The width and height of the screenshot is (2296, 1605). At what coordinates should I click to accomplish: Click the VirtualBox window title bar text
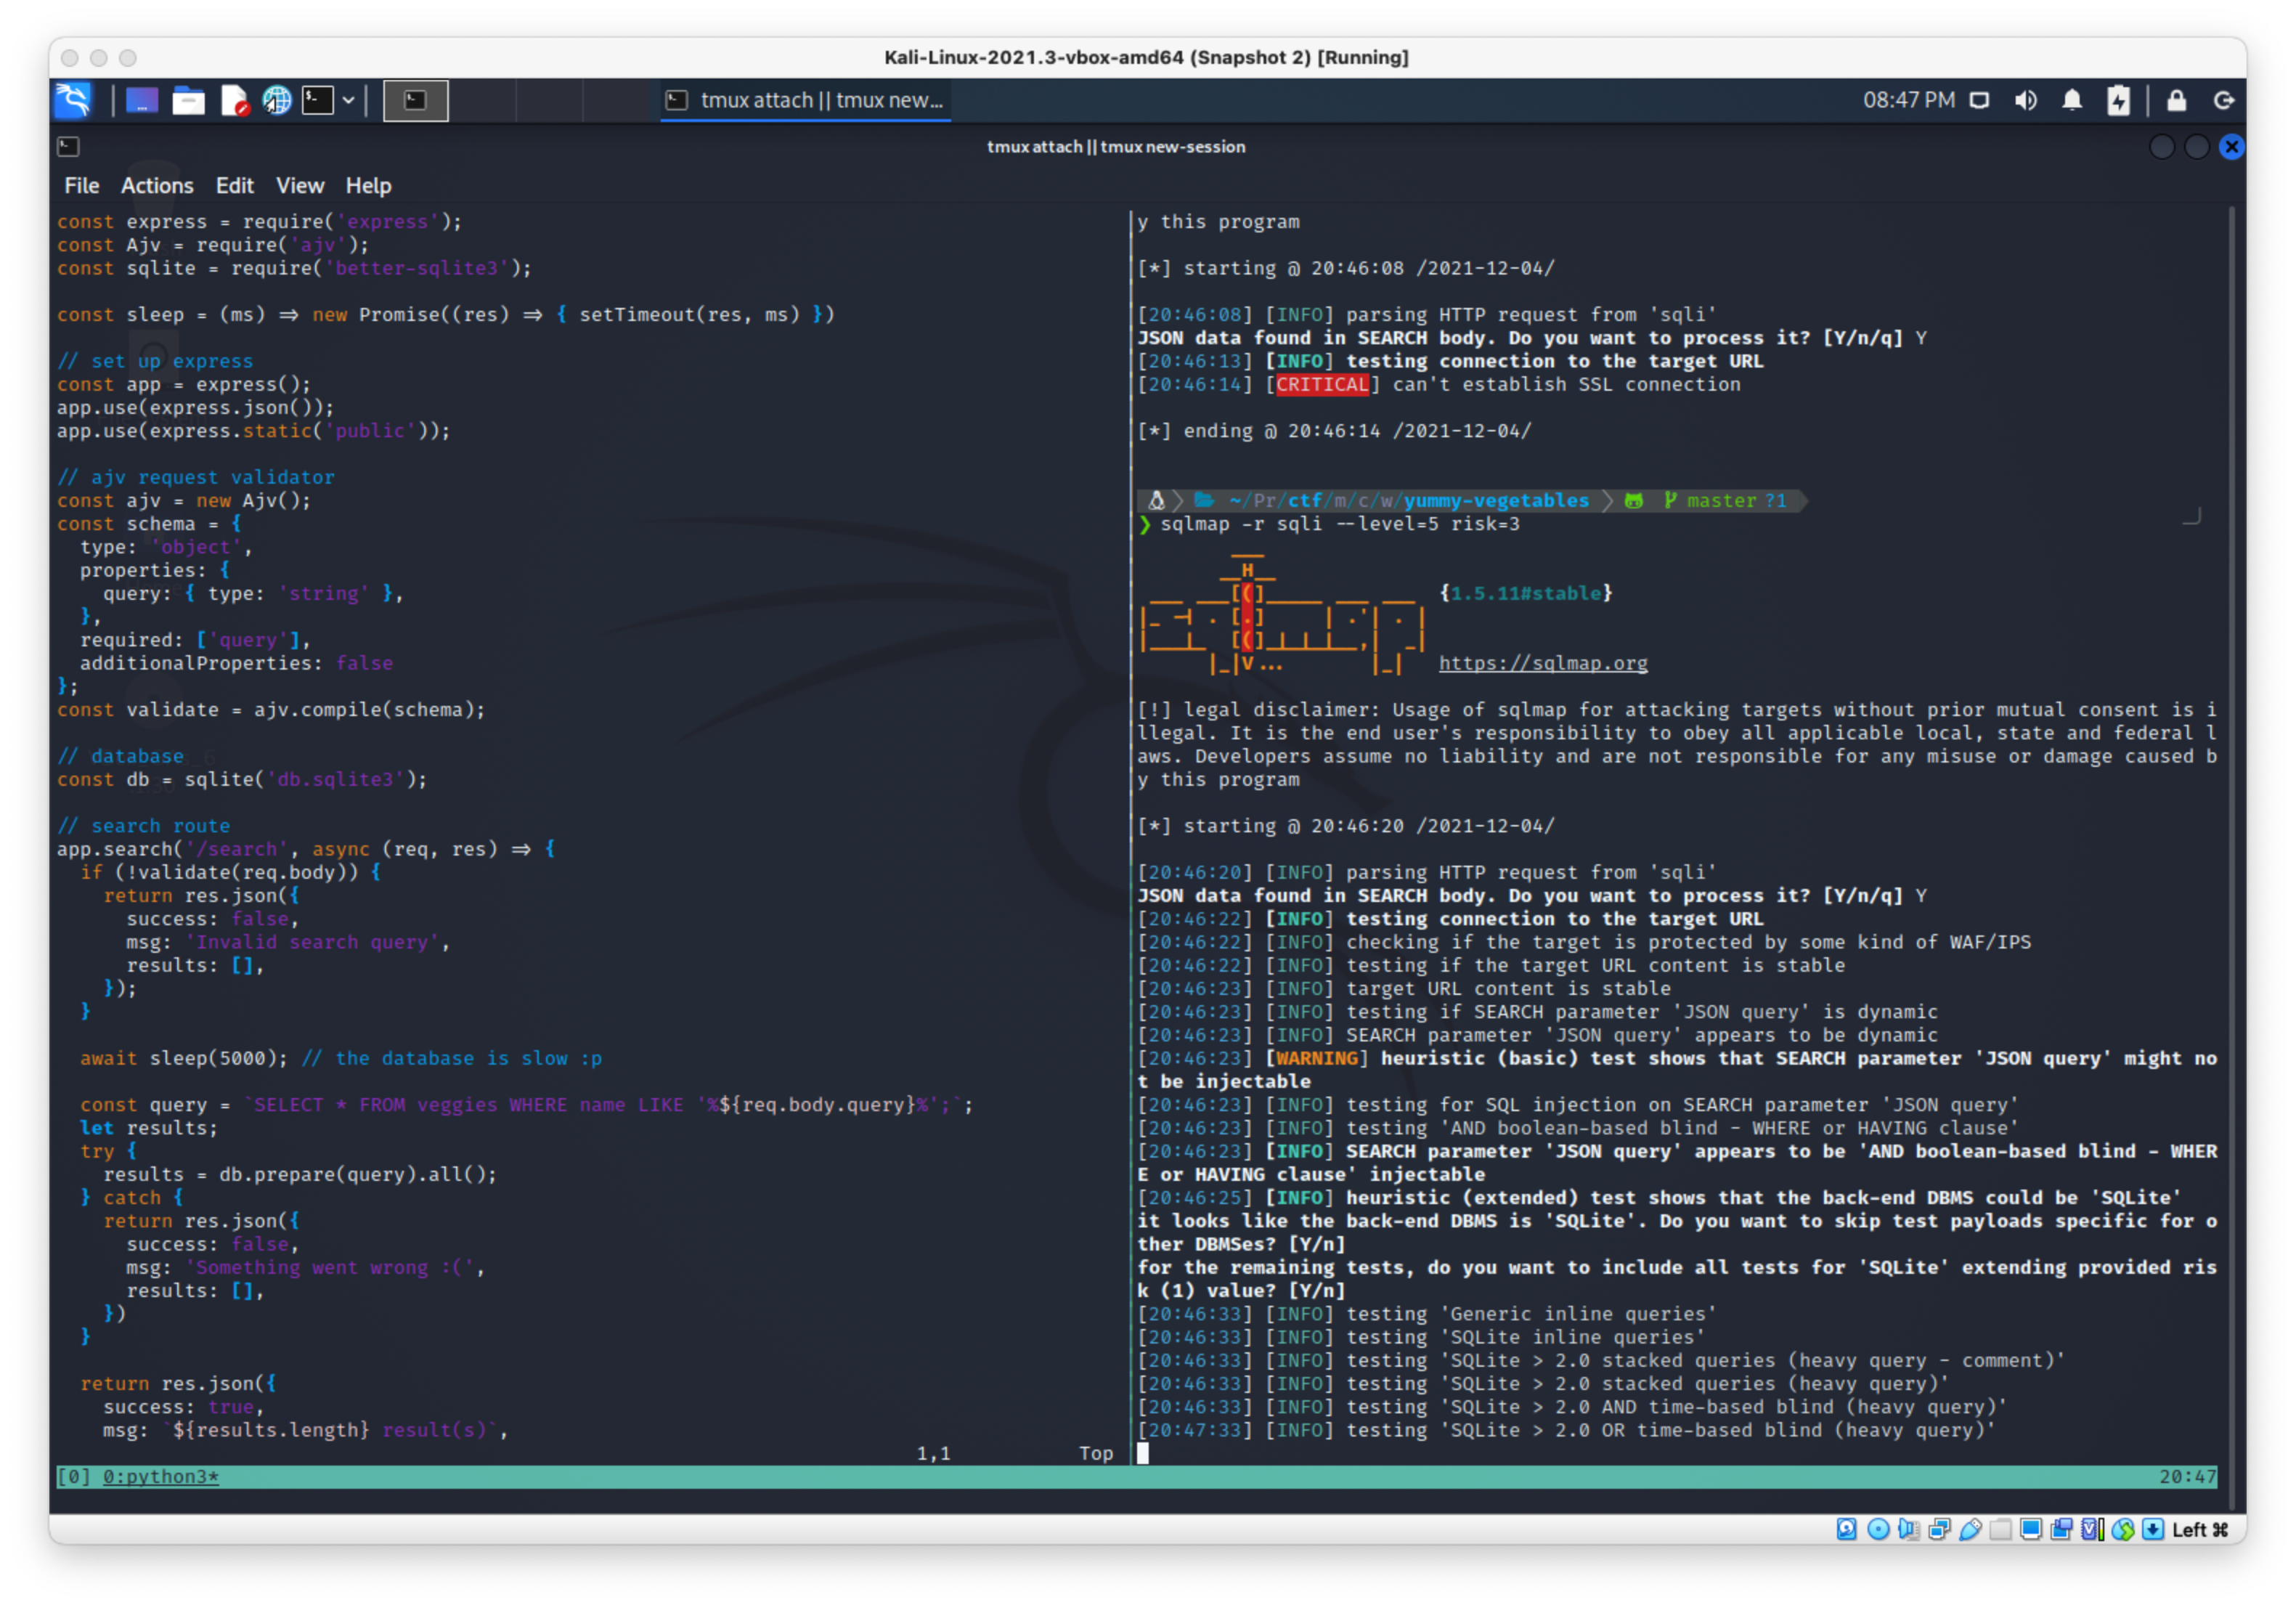(1146, 57)
